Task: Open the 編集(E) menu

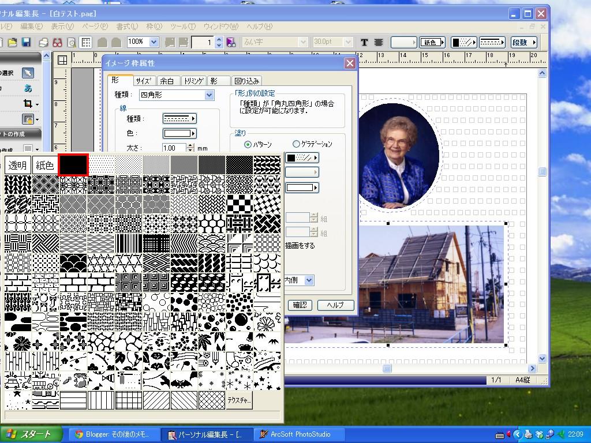Action: tap(31, 27)
